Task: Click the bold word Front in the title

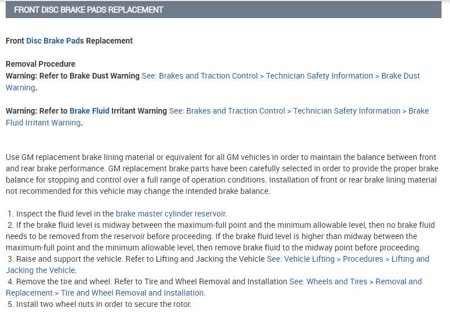Action: 15,41
